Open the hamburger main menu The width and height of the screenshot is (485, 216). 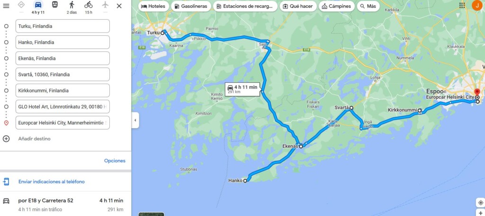[6, 6]
